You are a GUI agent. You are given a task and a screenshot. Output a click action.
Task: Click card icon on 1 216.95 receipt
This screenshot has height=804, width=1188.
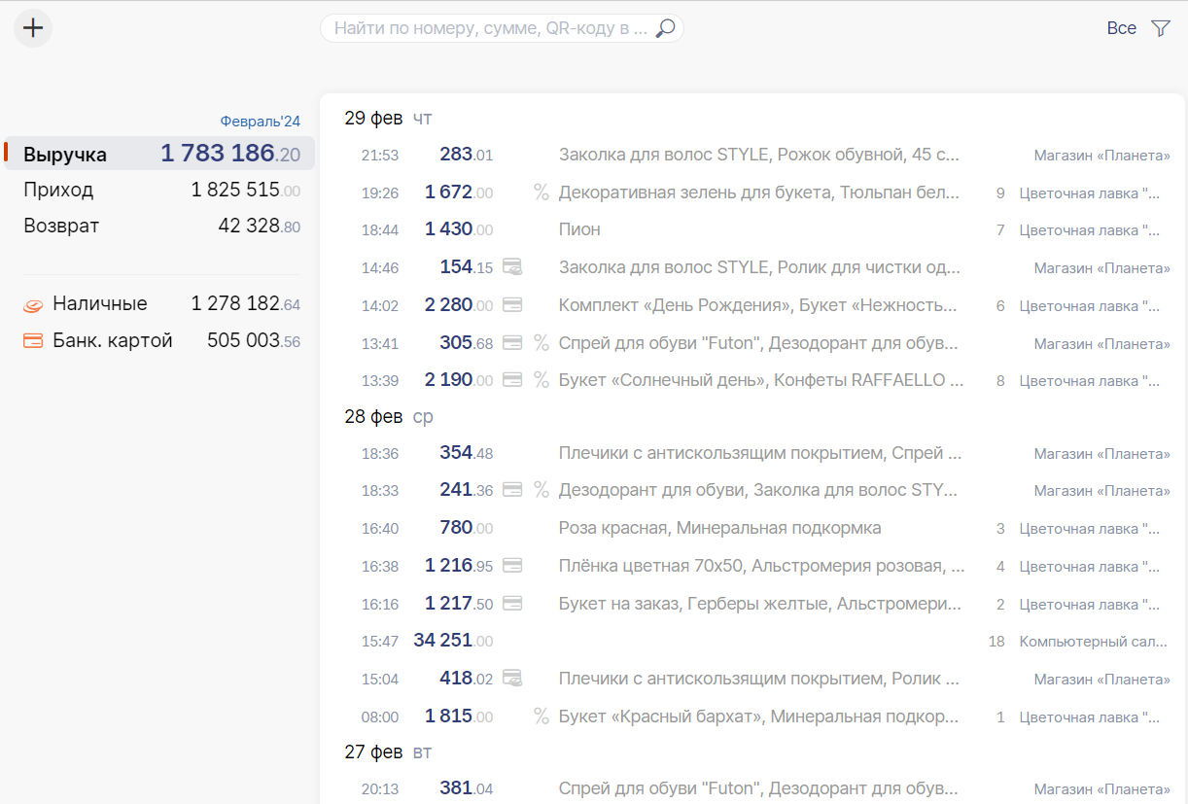tap(512, 566)
